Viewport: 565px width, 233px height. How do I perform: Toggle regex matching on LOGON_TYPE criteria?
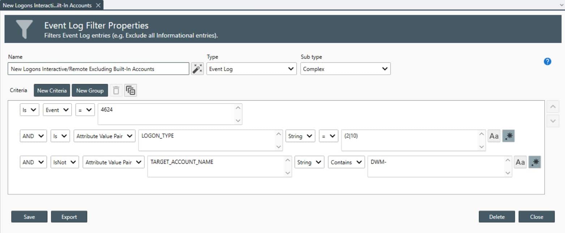click(508, 136)
